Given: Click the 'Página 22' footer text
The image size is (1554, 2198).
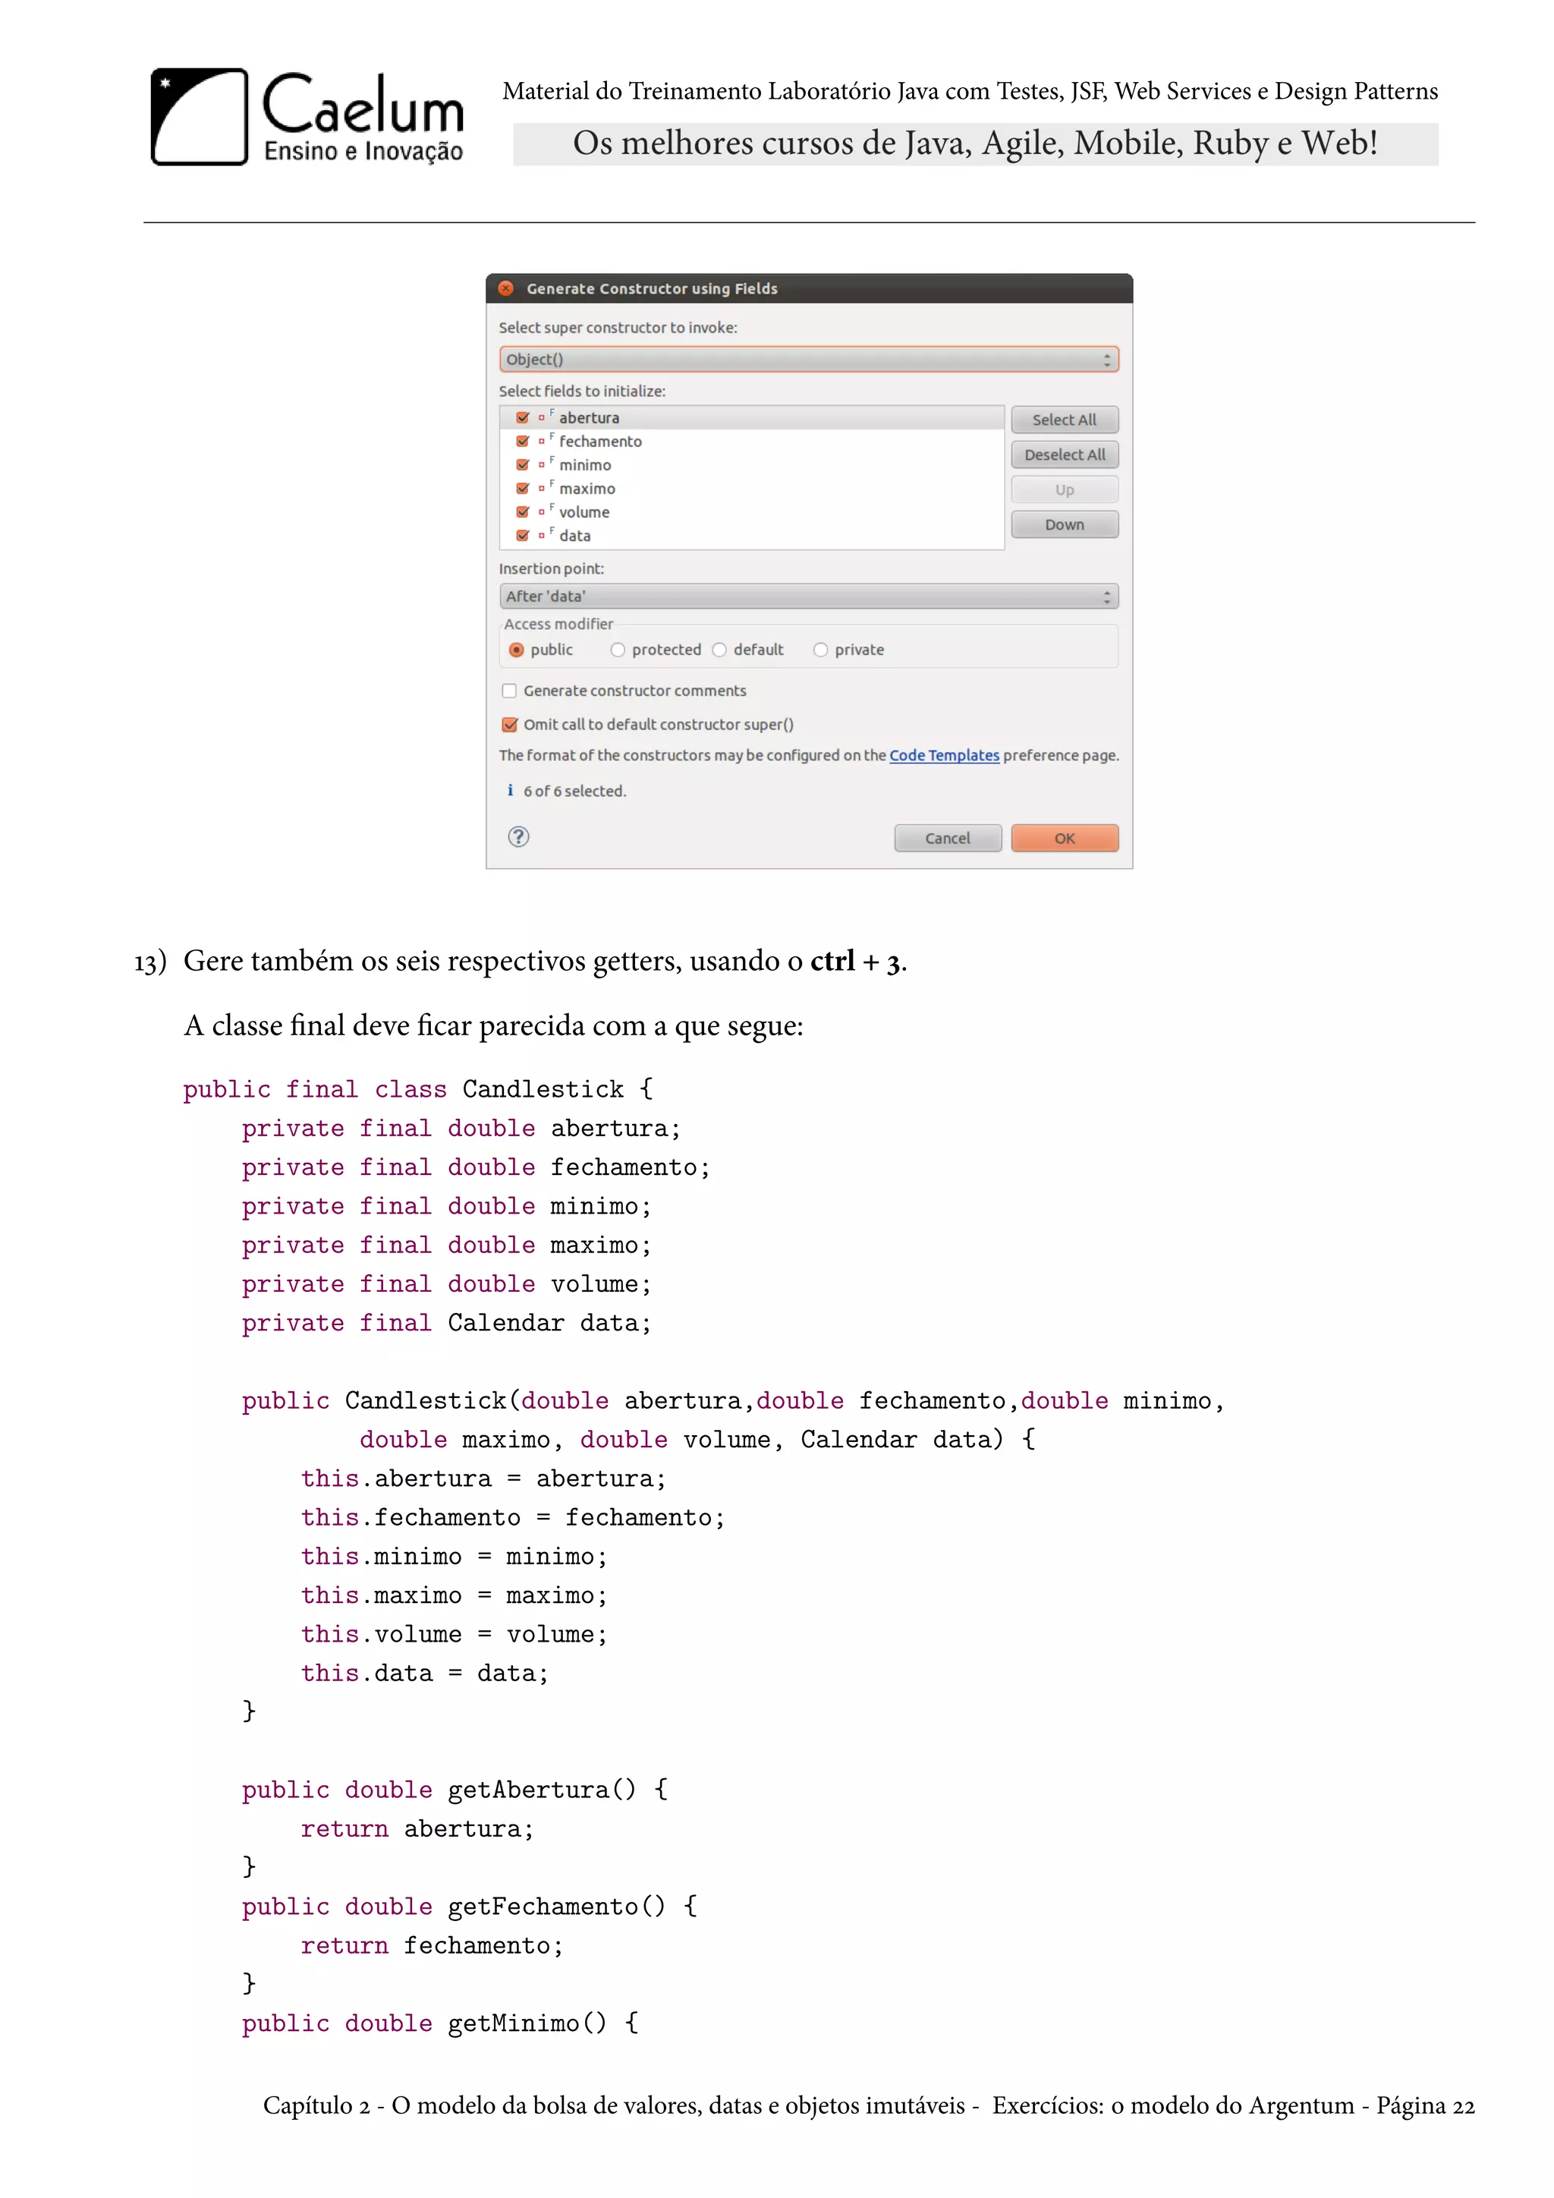Looking at the screenshot, I should [1426, 2106].
